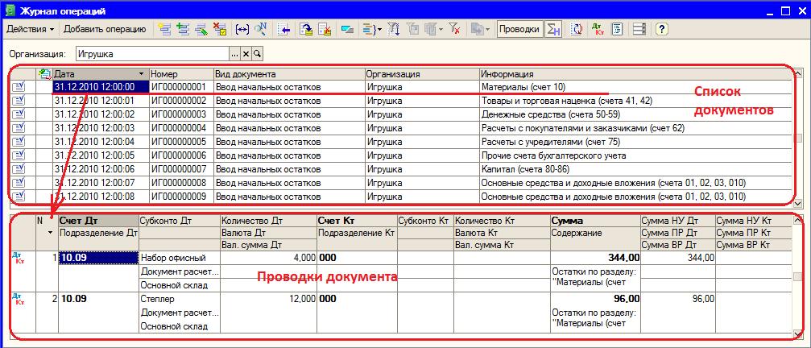Click the Mark for deletion icon
The height and width of the screenshot is (348, 811).
coord(219,30)
